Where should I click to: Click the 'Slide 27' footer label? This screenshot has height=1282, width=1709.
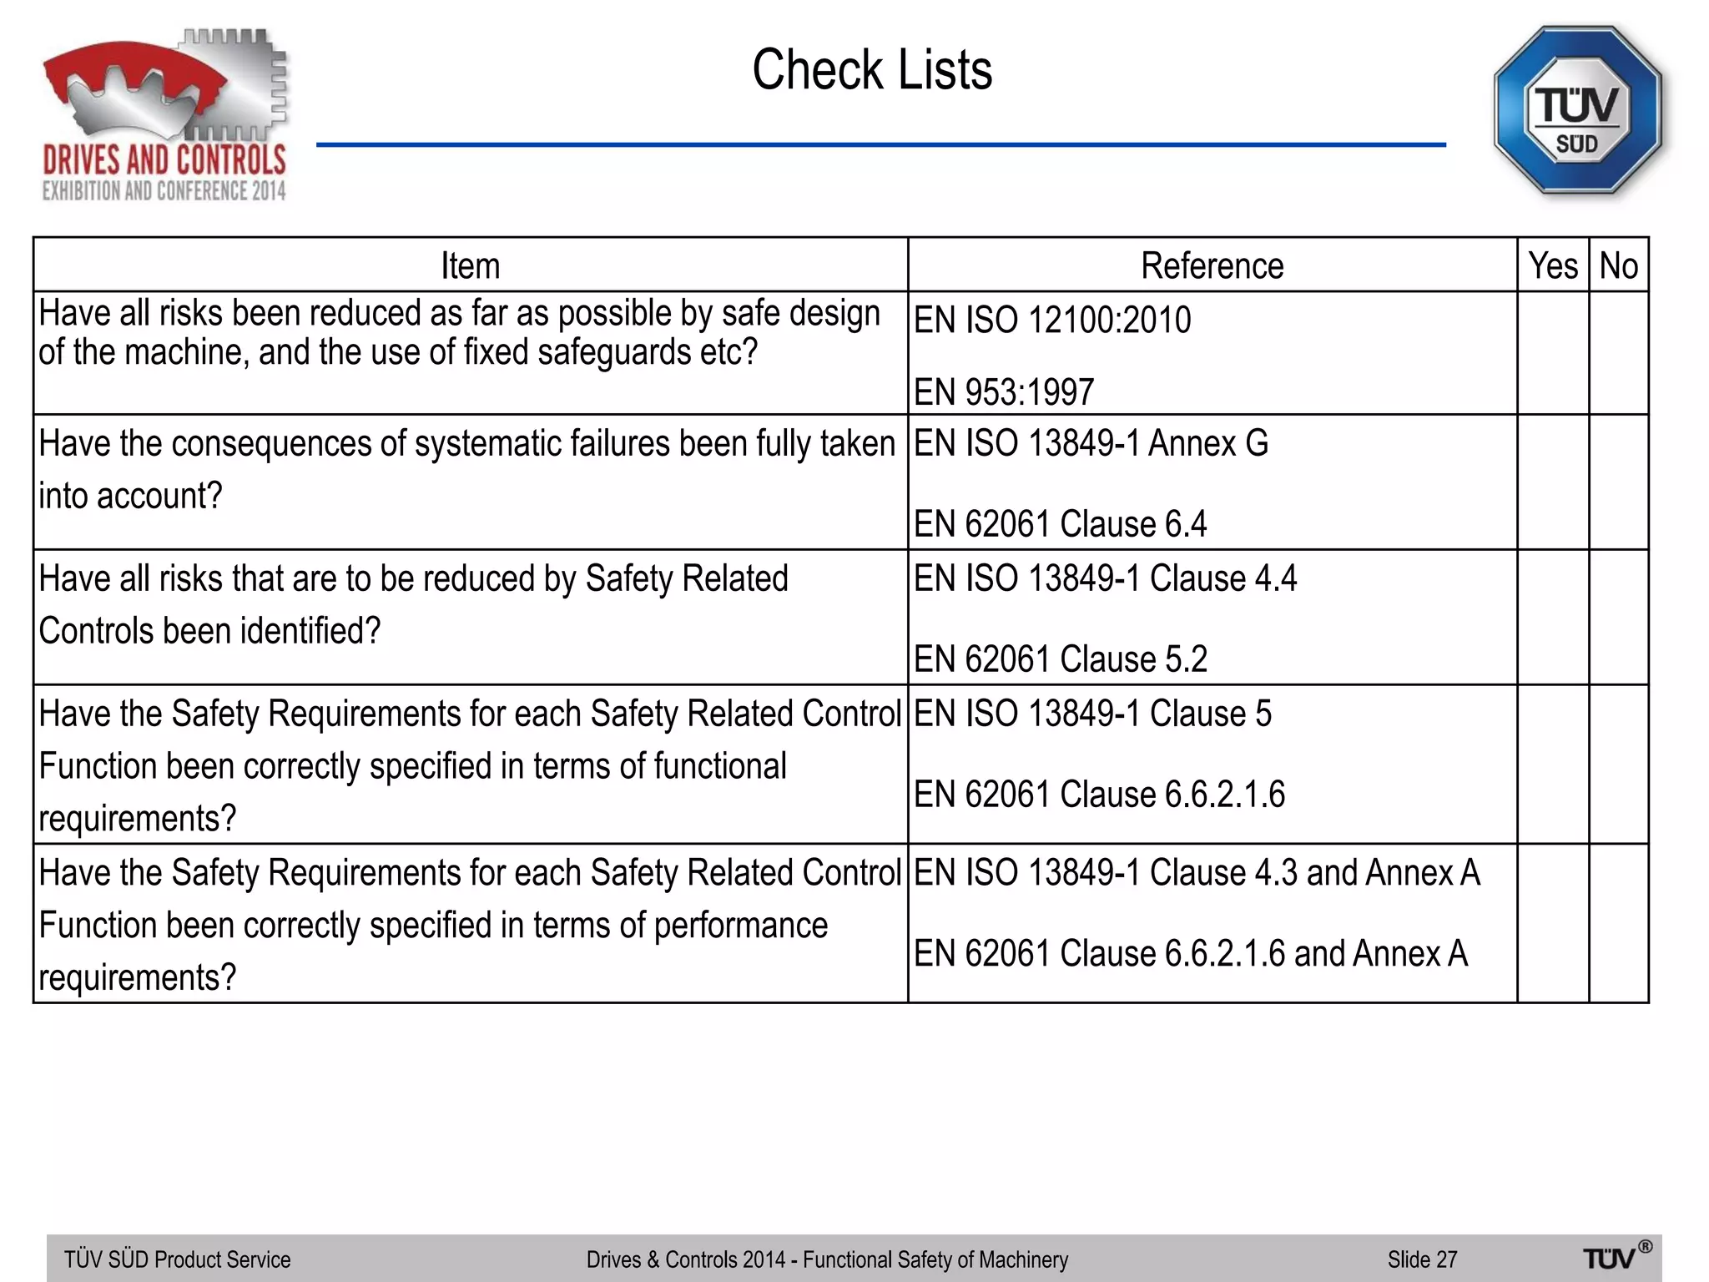tap(1423, 1259)
